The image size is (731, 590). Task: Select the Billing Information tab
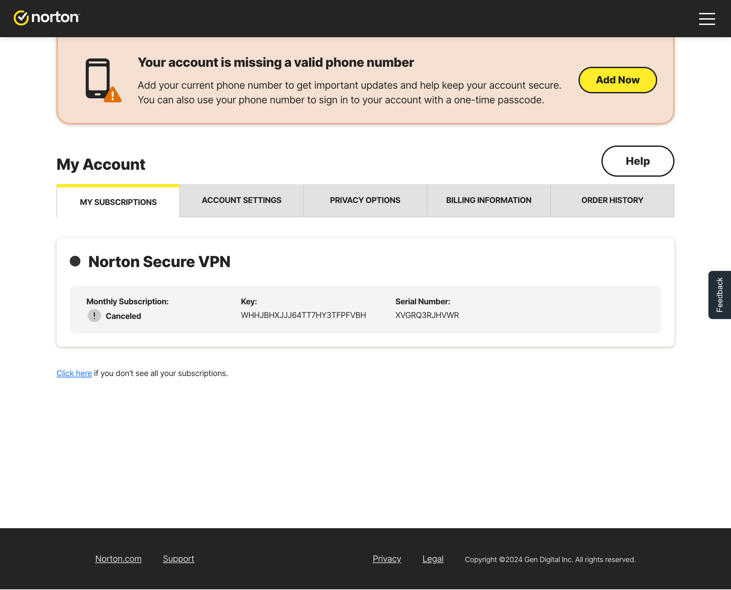488,200
